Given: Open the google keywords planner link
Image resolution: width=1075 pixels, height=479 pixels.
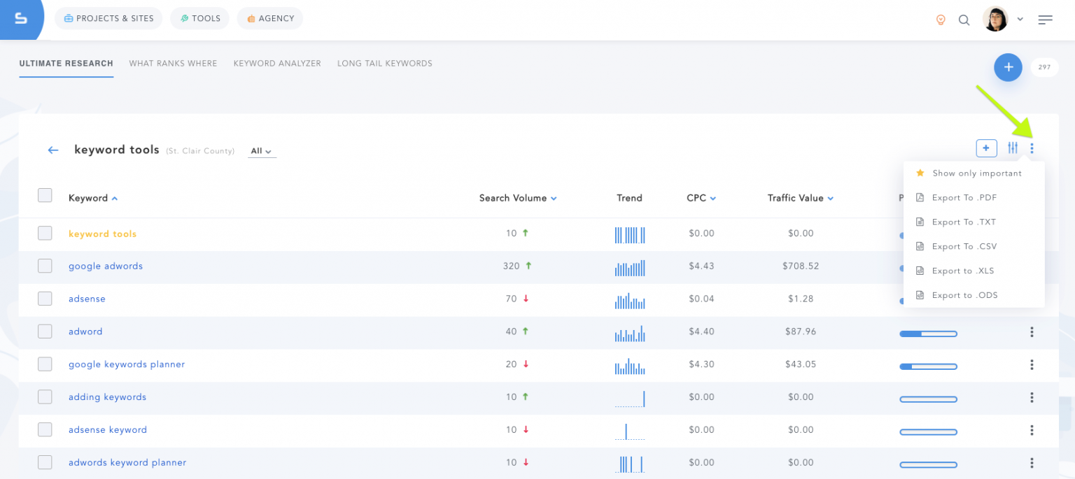Looking at the screenshot, I should [x=127, y=364].
